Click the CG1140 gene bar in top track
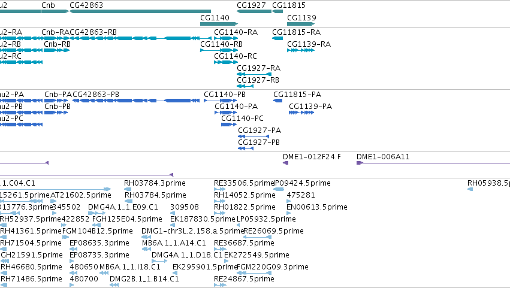 pos(219,24)
